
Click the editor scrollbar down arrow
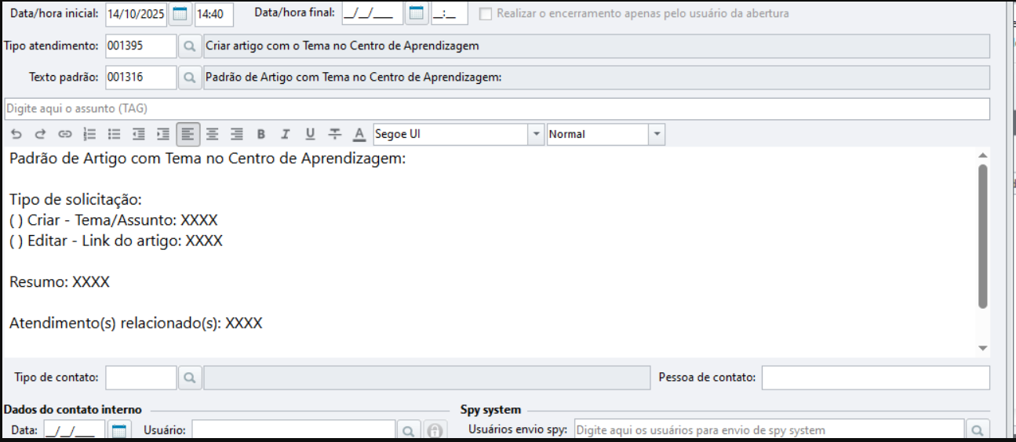983,347
